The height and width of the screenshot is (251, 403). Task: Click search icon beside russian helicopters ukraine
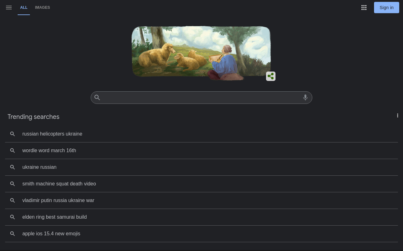pyautogui.click(x=13, y=134)
